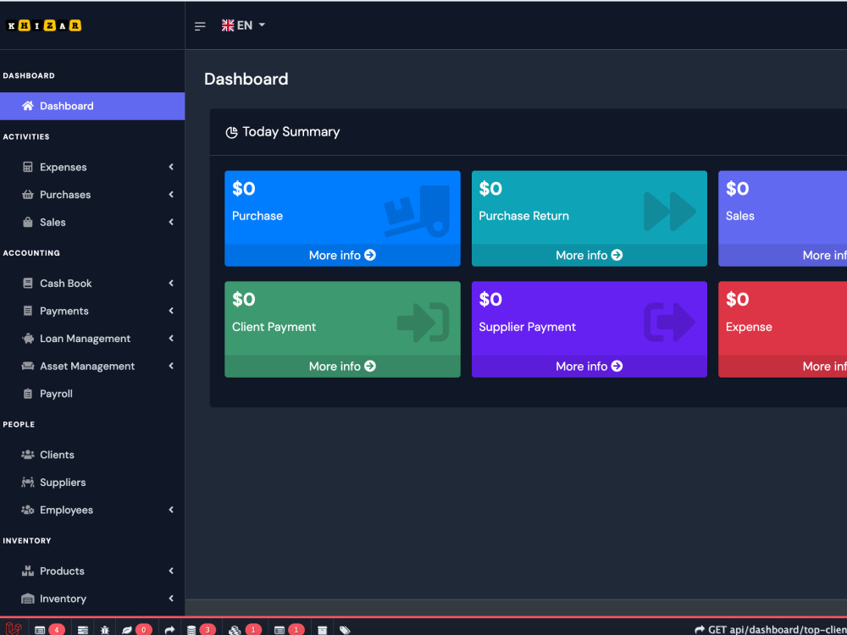The image size is (847, 635).
Task: Click the Loan Management piggy bank icon
Action: pos(28,339)
